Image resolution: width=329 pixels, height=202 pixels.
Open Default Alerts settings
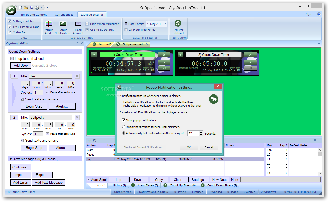point(48,28)
